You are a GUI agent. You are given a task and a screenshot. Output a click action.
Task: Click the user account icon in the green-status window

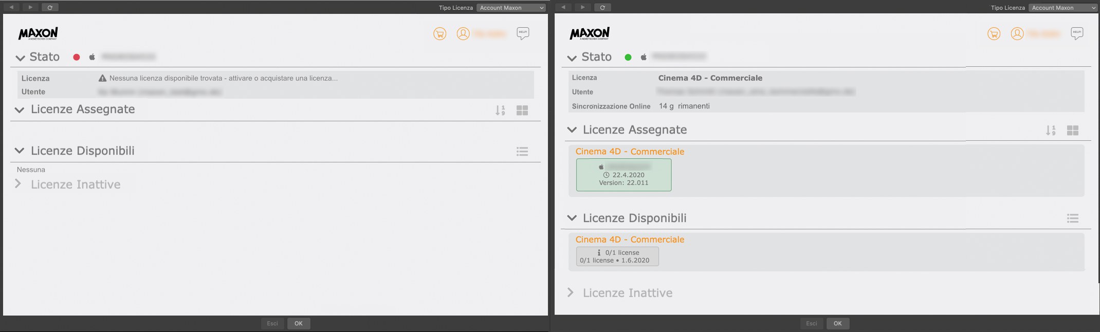click(x=1017, y=34)
